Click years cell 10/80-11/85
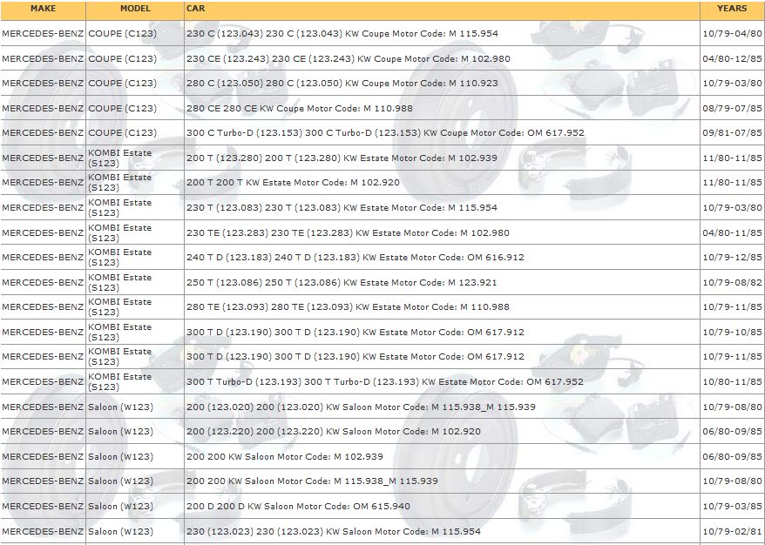This screenshot has width=765, height=545. (732, 381)
